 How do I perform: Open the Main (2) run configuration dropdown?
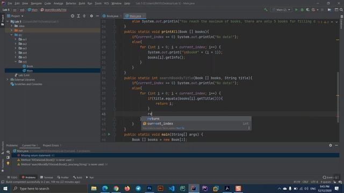(x=282, y=10)
